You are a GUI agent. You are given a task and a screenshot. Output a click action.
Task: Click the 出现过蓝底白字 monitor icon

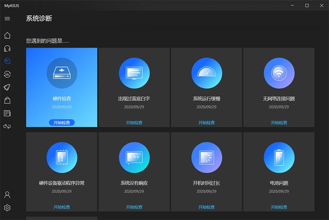coord(134,73)
